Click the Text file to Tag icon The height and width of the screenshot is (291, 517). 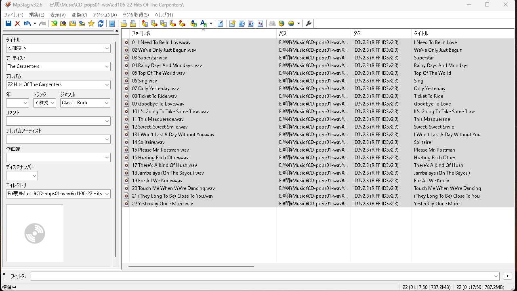[173, 23]
